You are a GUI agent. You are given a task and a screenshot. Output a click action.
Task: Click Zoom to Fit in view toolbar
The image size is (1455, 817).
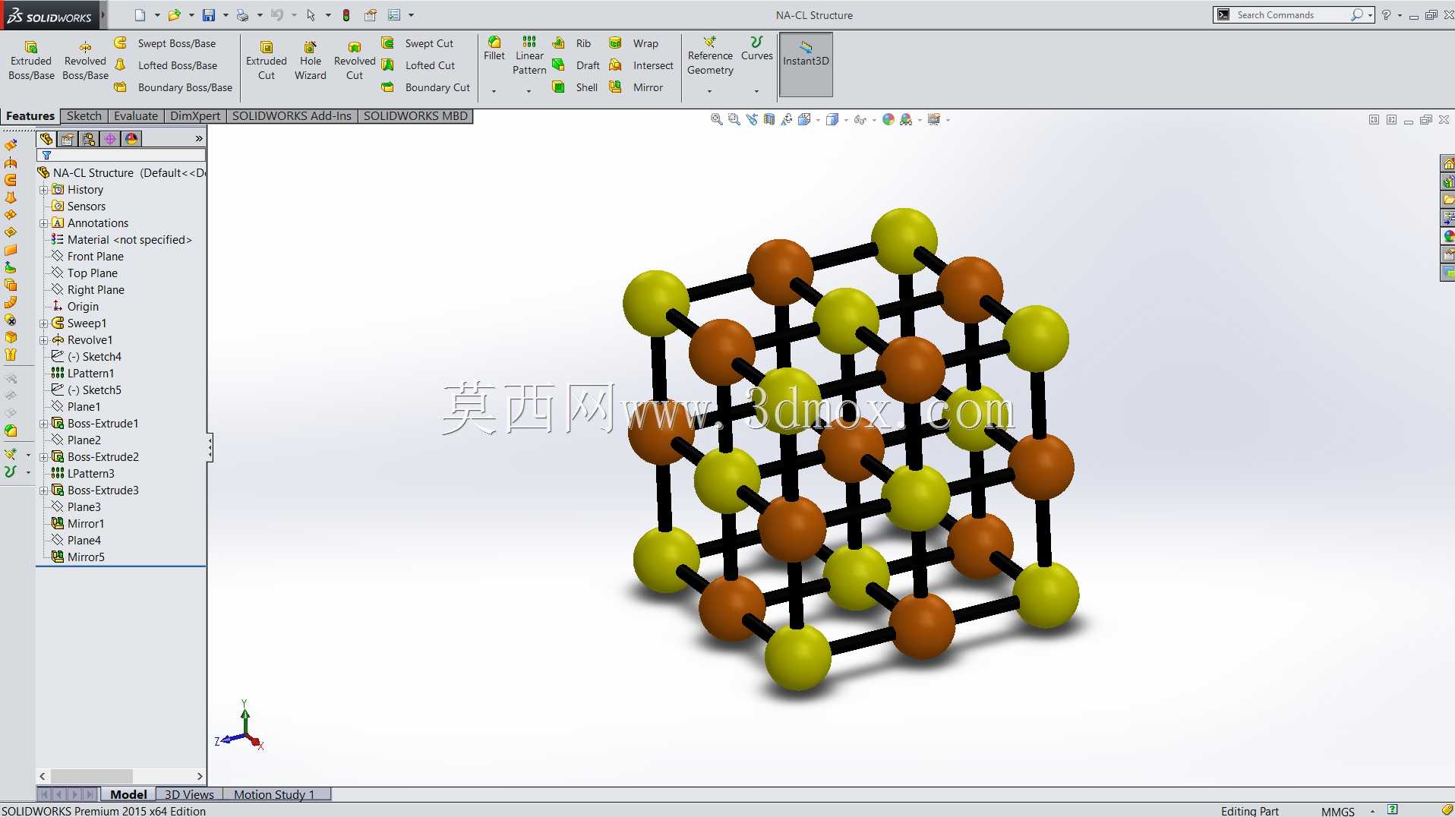(716, 119)
